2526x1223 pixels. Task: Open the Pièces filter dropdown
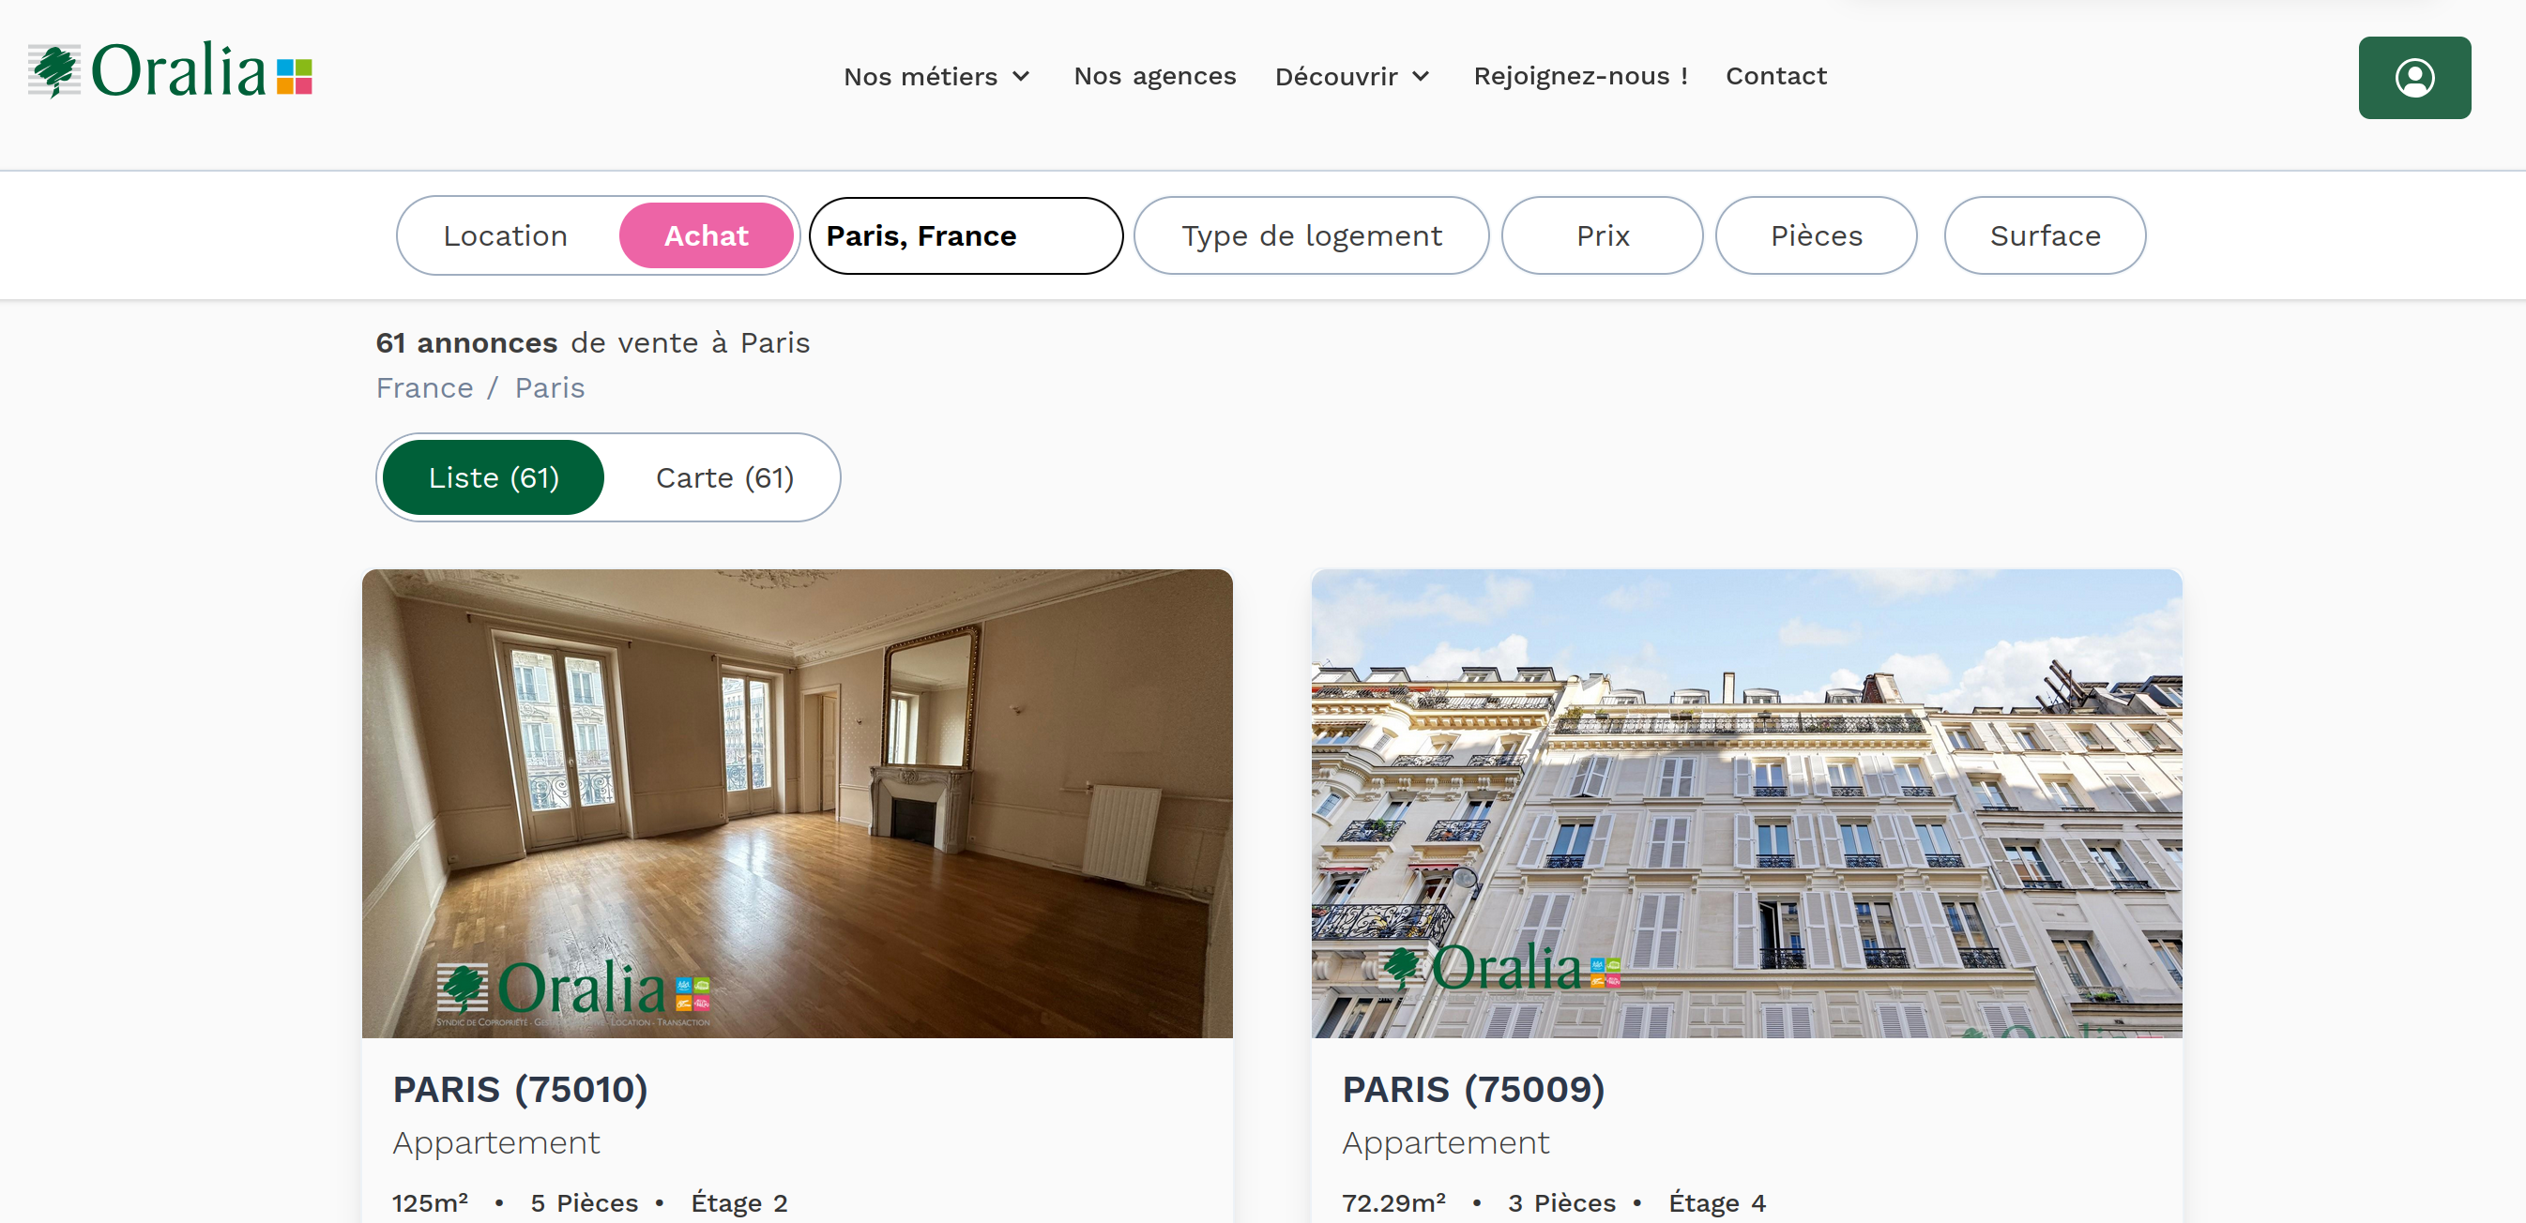[x=1815, y=235]
